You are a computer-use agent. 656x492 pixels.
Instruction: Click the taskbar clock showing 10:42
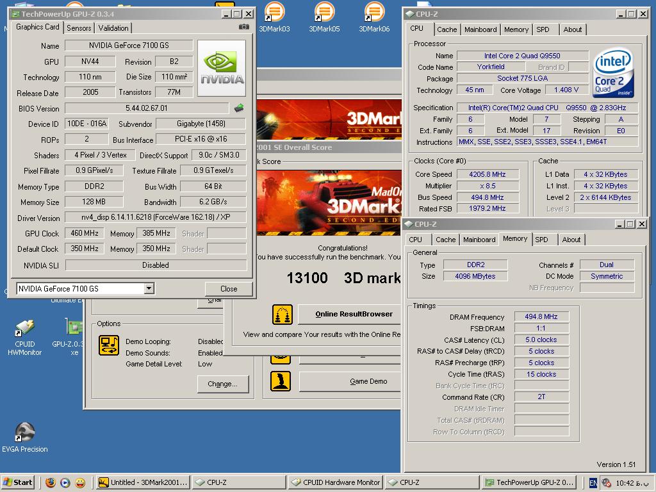coord(631,483)
